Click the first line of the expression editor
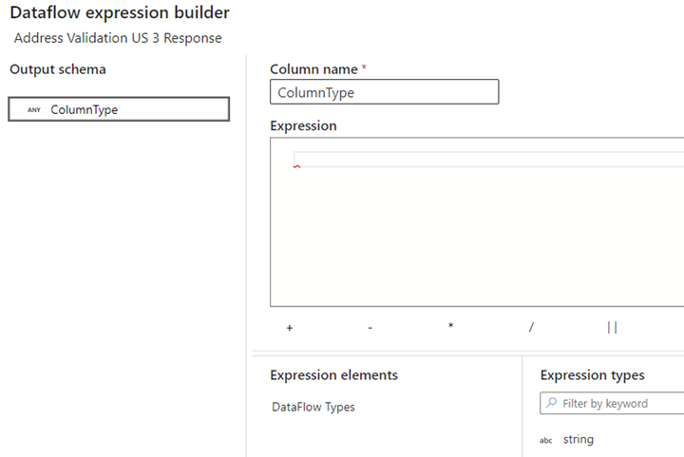This screenshot has height=457, width=684. pos(489,160)
